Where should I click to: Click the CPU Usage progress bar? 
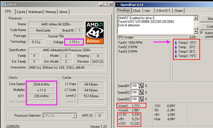pyautogui.click(x=161, y=37)
